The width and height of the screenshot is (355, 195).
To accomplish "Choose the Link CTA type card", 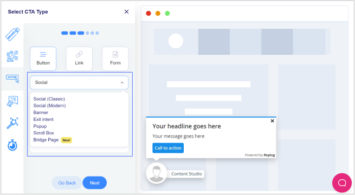I will point(79,59).
